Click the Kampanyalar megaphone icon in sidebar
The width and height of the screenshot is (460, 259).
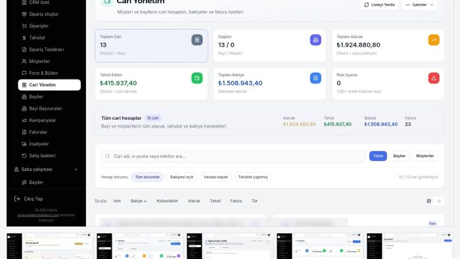click(24, 120)
